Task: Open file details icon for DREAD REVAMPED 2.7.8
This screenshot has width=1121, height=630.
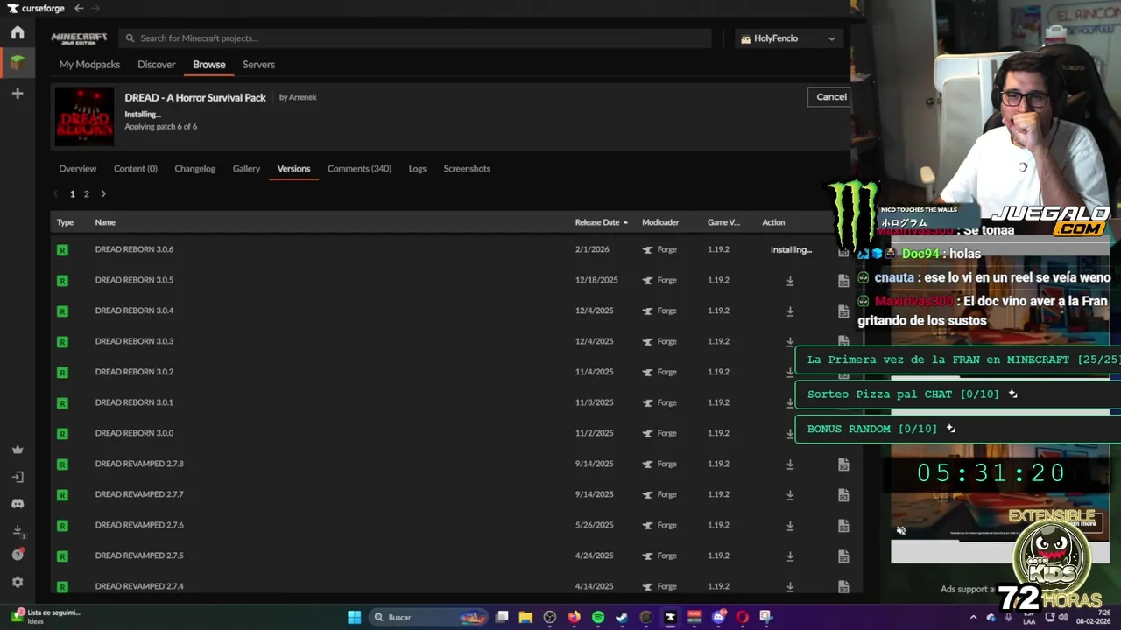Action: pos(843,465)
